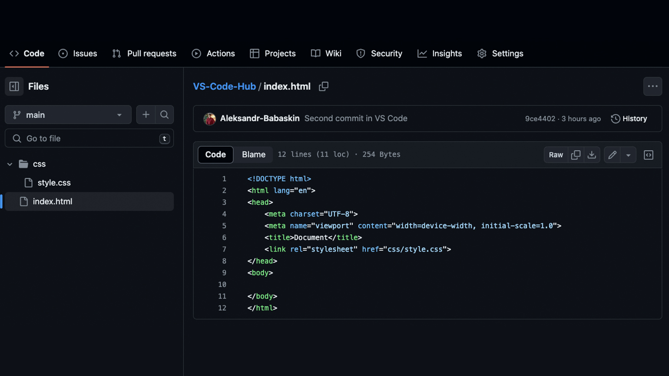Switch to Blame view
The height and width of the screenshot is (376, 669).
pyautogui.click(x=254, y=155)
